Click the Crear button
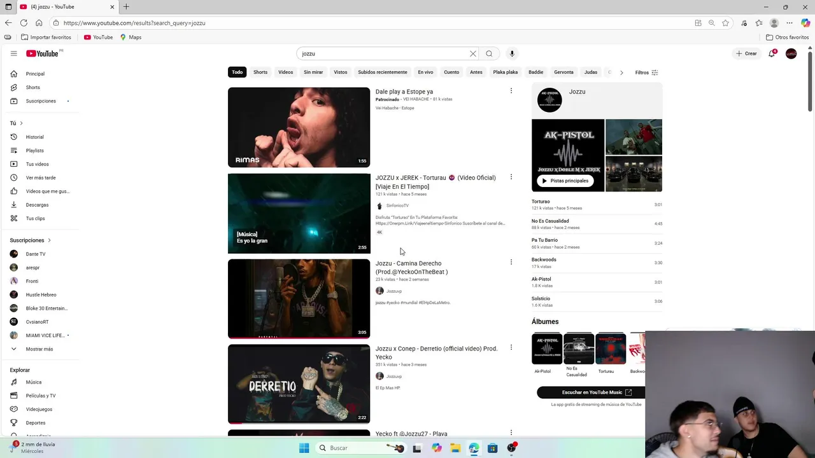The image size is (815, 458). click(746, 53)
